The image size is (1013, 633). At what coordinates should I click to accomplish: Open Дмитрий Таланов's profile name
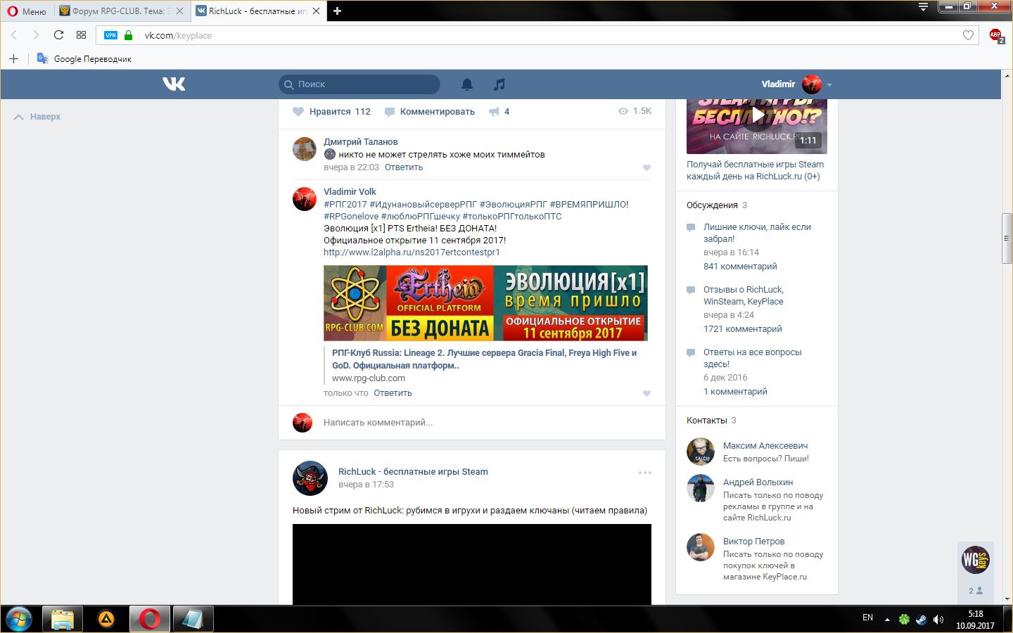tap(360, 141)
